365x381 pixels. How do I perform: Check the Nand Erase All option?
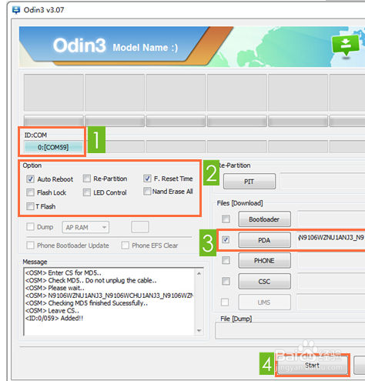[x=147, y=191]
